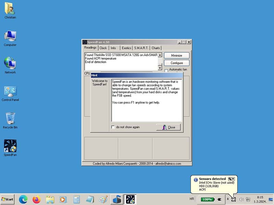Open the Paint palette icon in taskbar
The height and width of the screenshot is (205, 274).
click(103, 199)
